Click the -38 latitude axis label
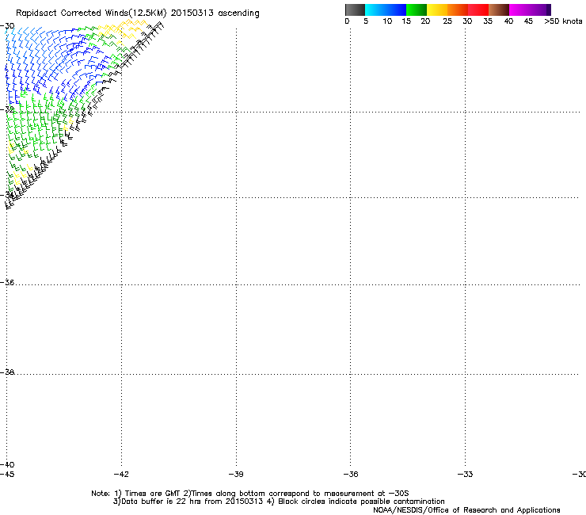 [7, 372]
